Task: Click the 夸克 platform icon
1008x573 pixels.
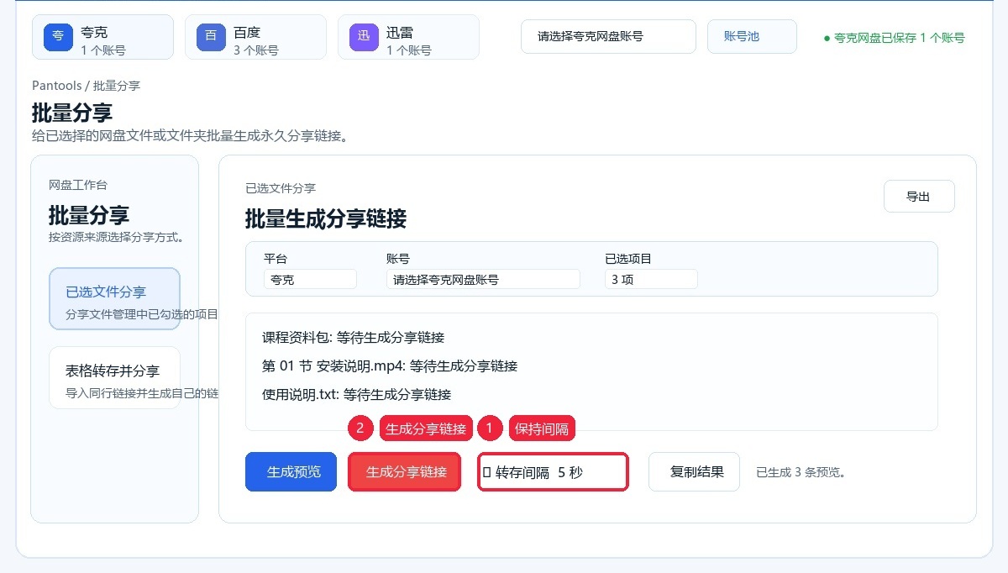Action: [58, 37]
